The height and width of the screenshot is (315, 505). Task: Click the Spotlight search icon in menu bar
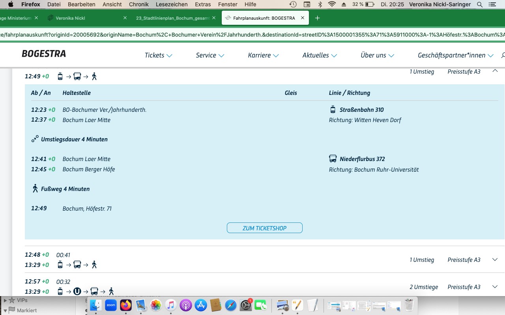(x=480, y=4)
